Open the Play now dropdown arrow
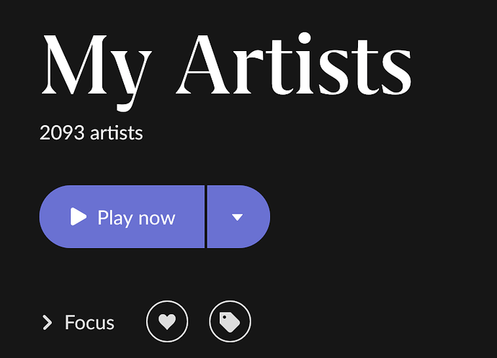 (238, 217)
